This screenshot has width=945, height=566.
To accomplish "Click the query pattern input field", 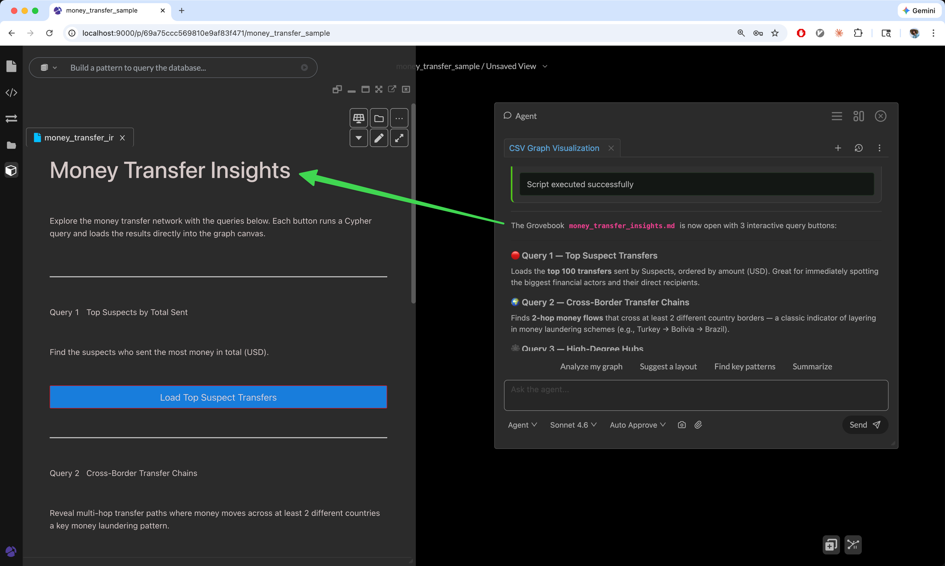I will coord(183,67).
